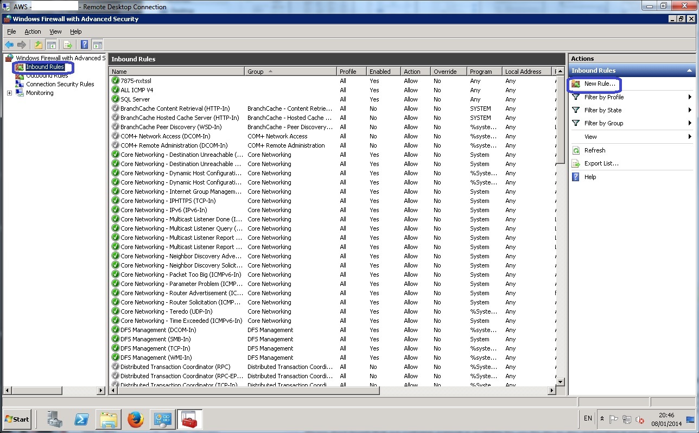Collapse the Inbound Rules section in Actions pane
Screen dimensions: 699x433
[690, 71]
